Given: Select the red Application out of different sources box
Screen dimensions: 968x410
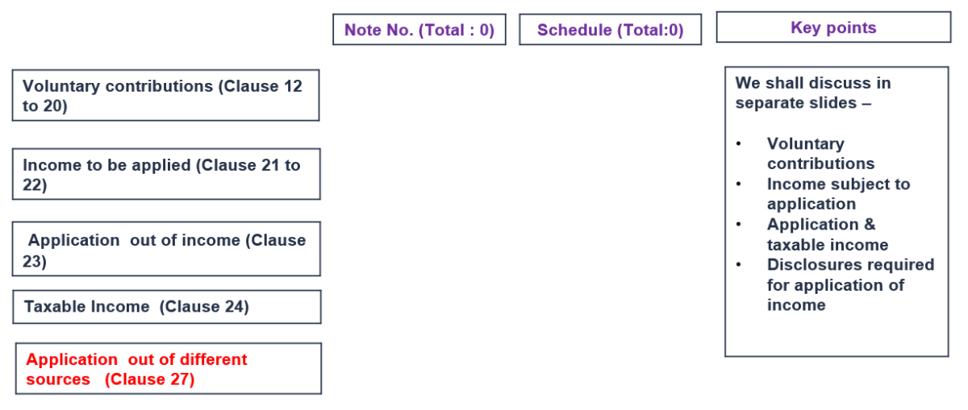Looking at the screenshot, I should (168, 369).
